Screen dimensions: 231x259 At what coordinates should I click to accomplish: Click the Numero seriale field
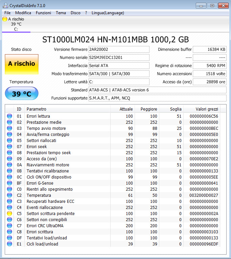click(119, 57)
